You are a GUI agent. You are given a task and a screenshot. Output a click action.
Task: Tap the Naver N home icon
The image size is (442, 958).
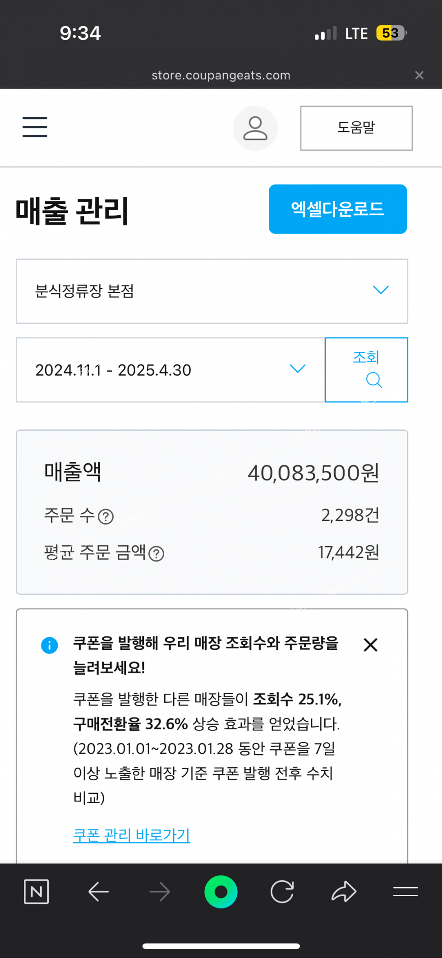click(x=36, y=892)
